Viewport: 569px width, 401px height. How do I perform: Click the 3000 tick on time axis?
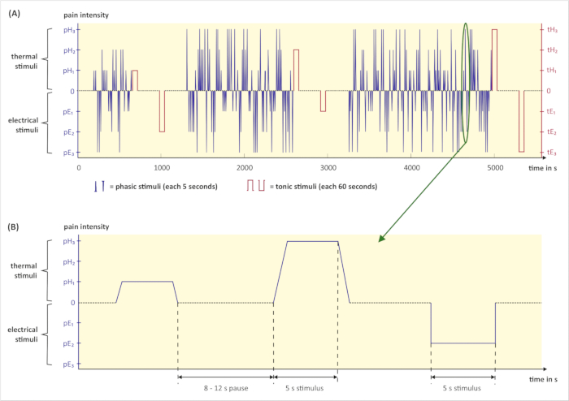(328, 168)
